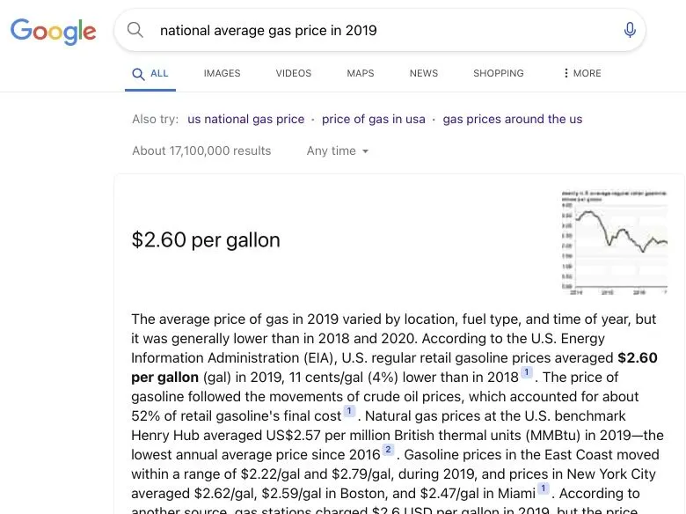This screenshot has width=686, height=514.
Task: Switch to the NEWS tab
Action: coord(424,74)
